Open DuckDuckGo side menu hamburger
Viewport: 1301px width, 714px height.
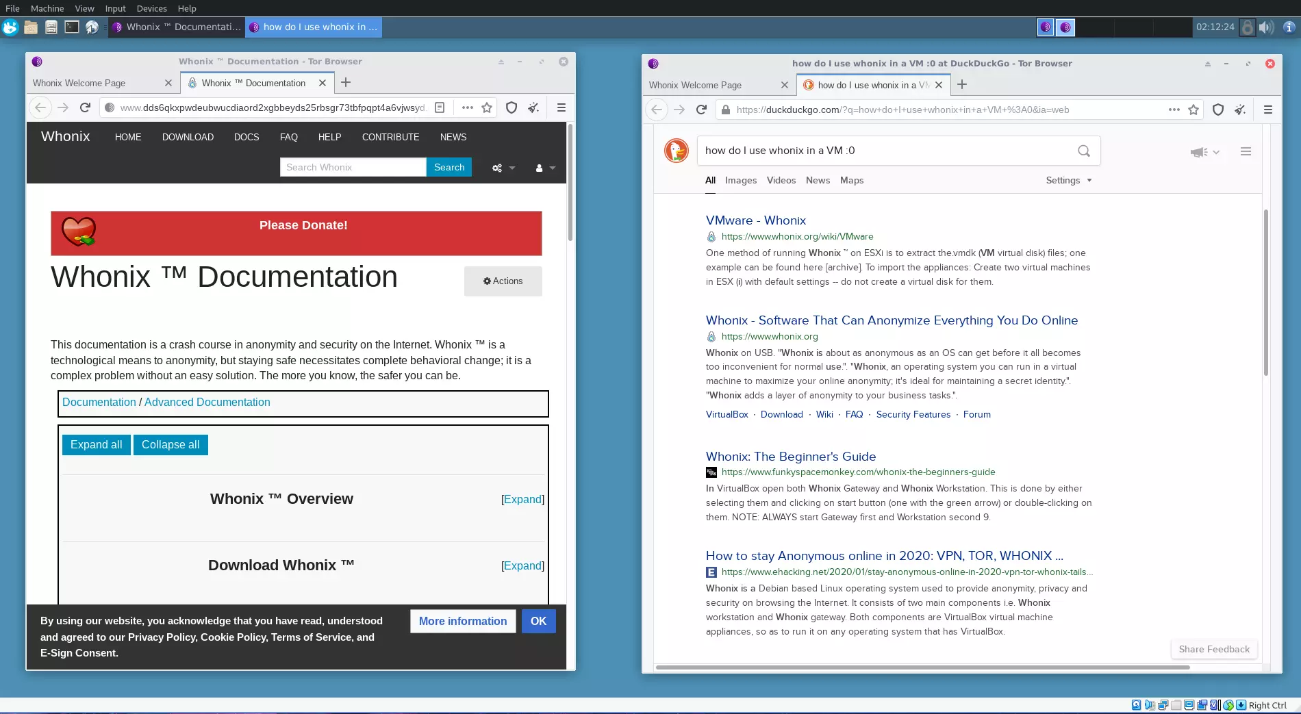click(1246, 151)
